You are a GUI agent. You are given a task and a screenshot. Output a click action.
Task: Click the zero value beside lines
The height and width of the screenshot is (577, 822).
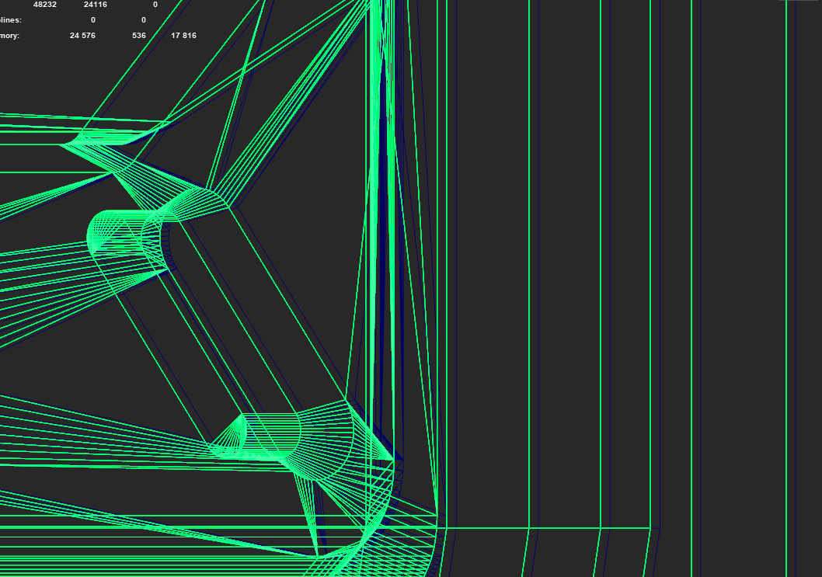point(92,19)
